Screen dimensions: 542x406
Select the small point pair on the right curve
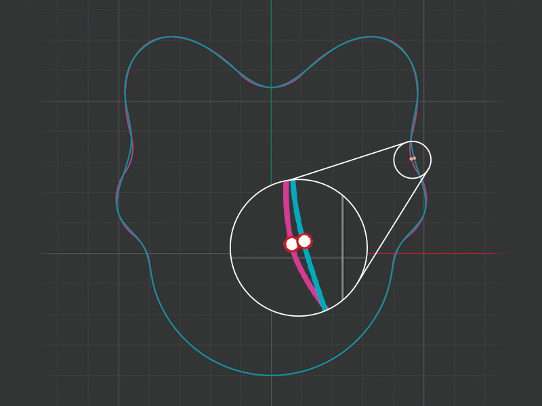pyautogui.click(x=413, y=158)
